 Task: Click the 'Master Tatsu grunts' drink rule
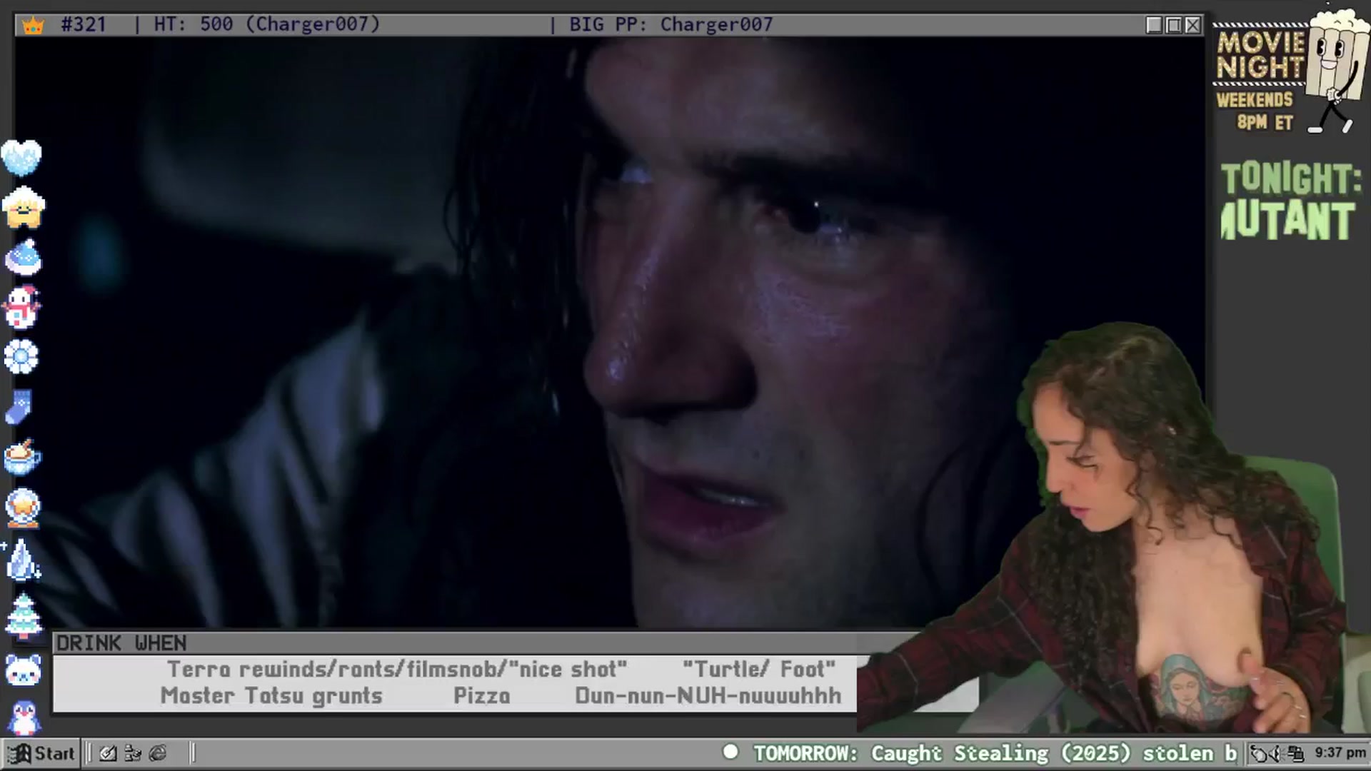[271, 695]
